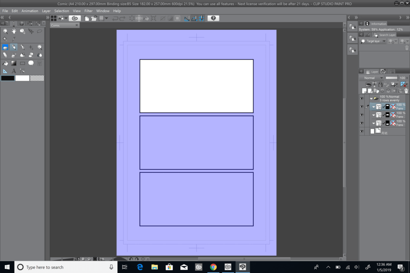The height and width of the screenshot is (273, 410).
Task: Open the Target layer search dropdown
Action: point(373,41)
